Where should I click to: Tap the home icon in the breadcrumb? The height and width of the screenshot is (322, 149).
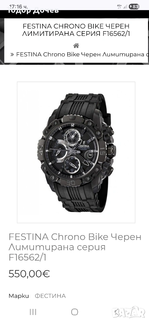click(x=76, y=45)
